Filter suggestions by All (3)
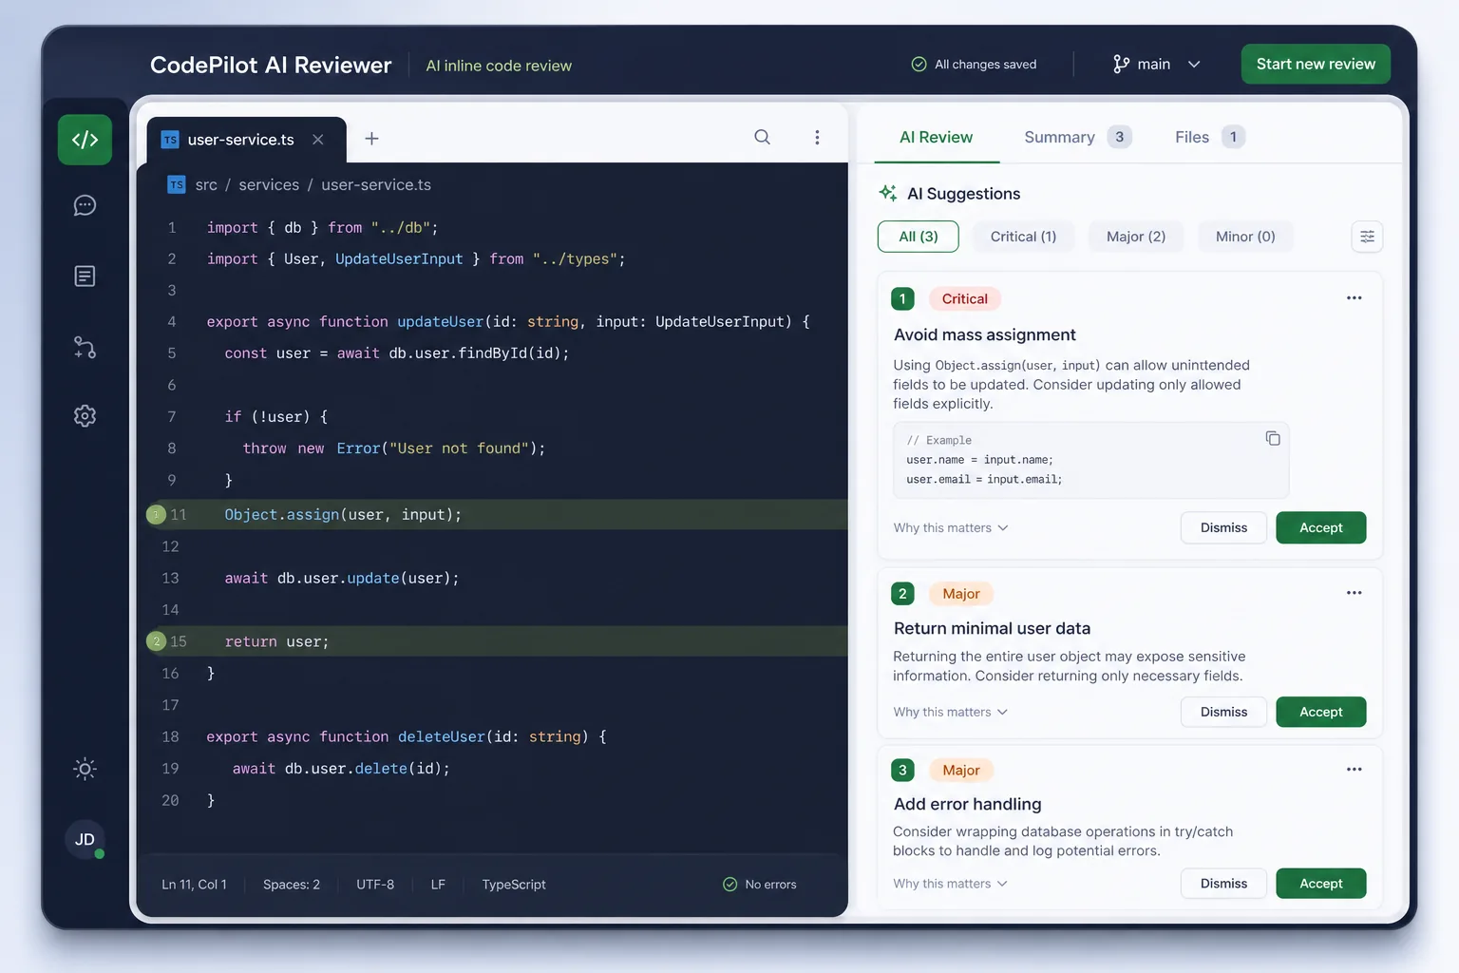 click(x=918, y=237)
